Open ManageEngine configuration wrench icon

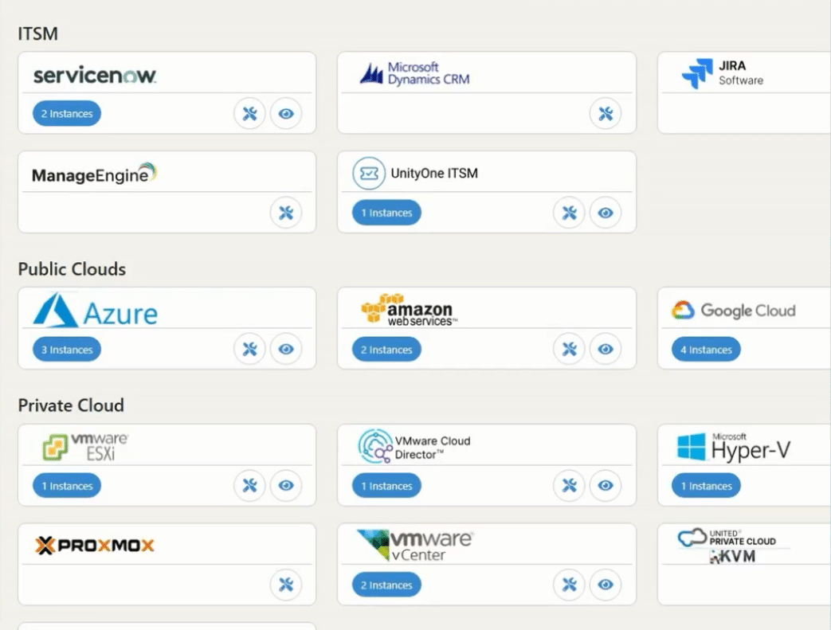coord(286,213)
